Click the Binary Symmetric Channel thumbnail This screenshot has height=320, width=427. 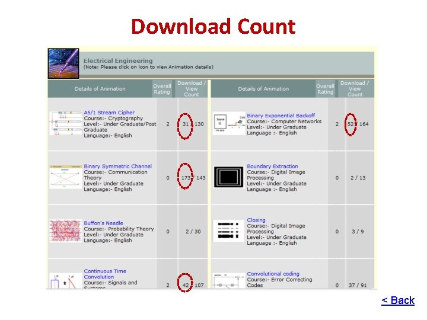click(x=66, y=177)
